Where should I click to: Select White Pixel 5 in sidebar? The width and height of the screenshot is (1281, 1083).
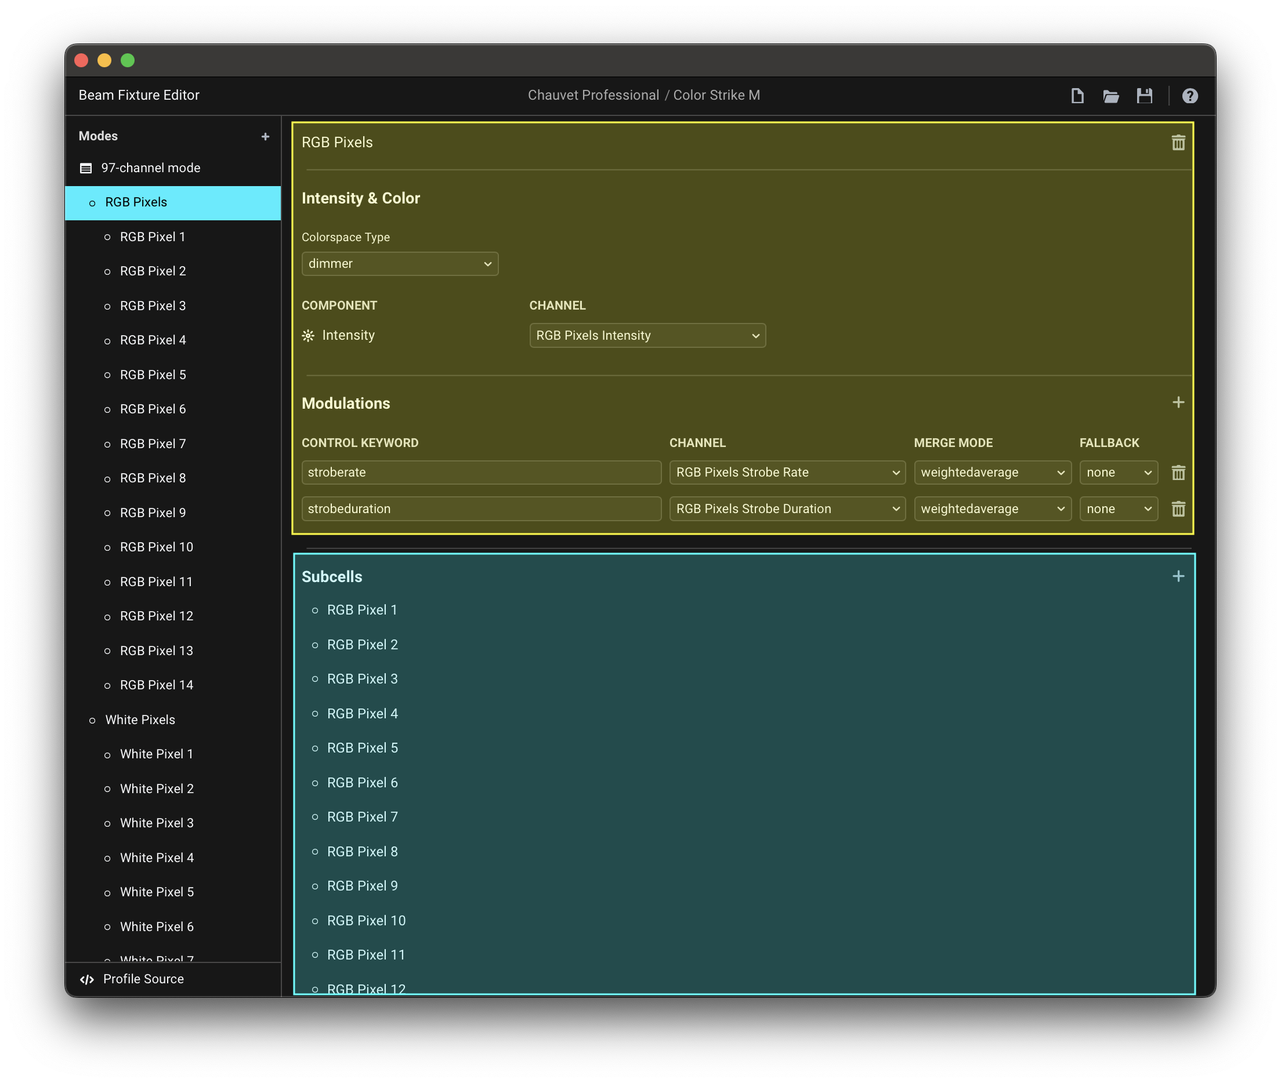(x=173, y=892)
